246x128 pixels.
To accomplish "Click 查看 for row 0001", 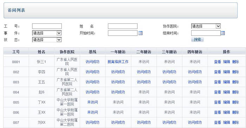I will point(218,62).
